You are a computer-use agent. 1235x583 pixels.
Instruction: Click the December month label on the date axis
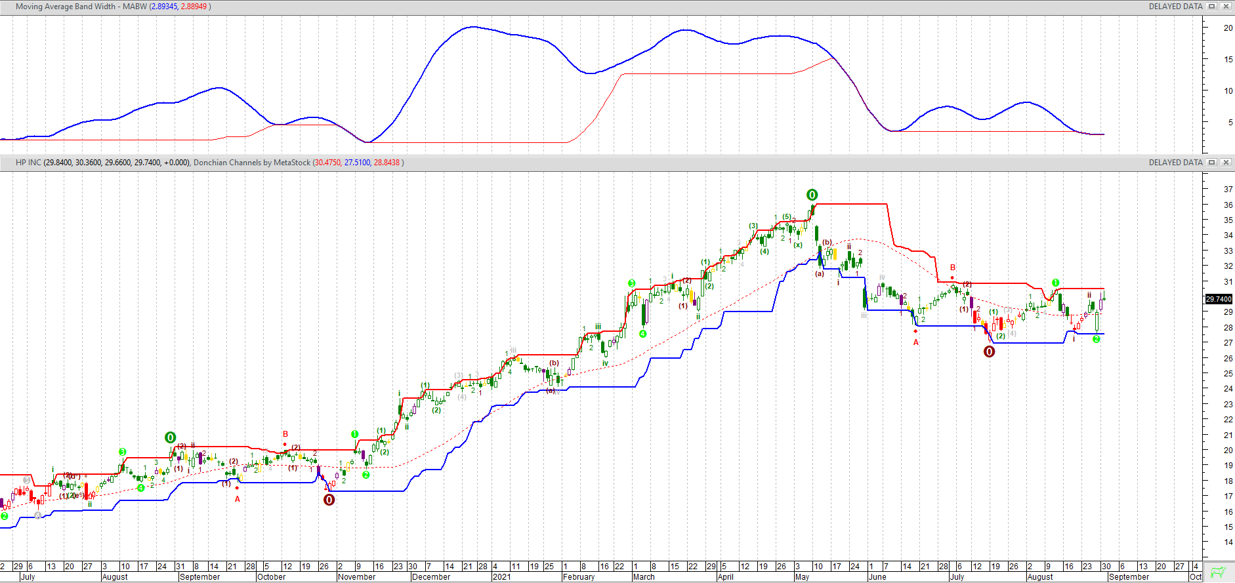(x=431, y=577)
